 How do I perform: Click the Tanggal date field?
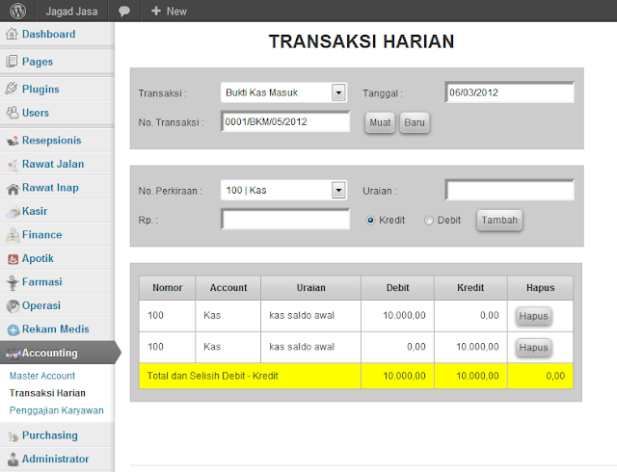point(510,92)
